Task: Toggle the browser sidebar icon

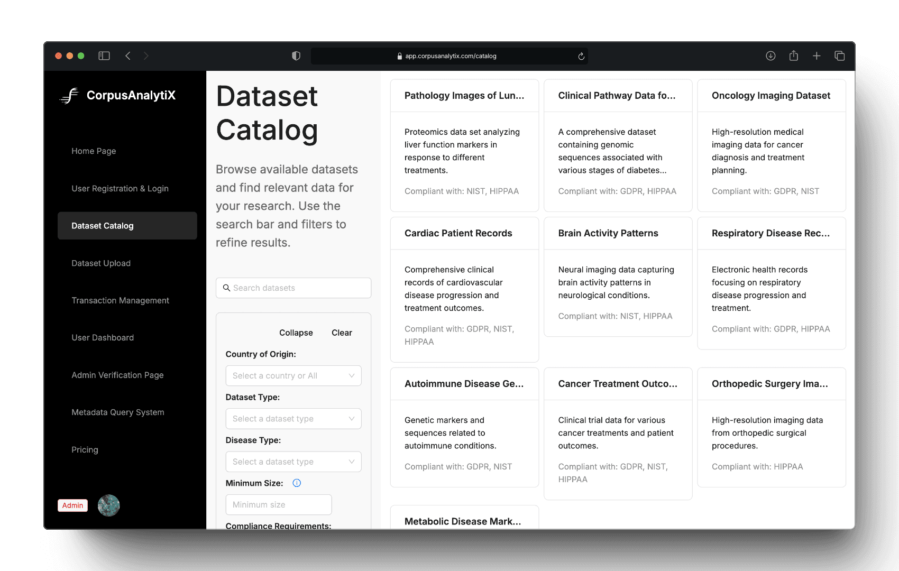Action: click(x=104, y=56)
